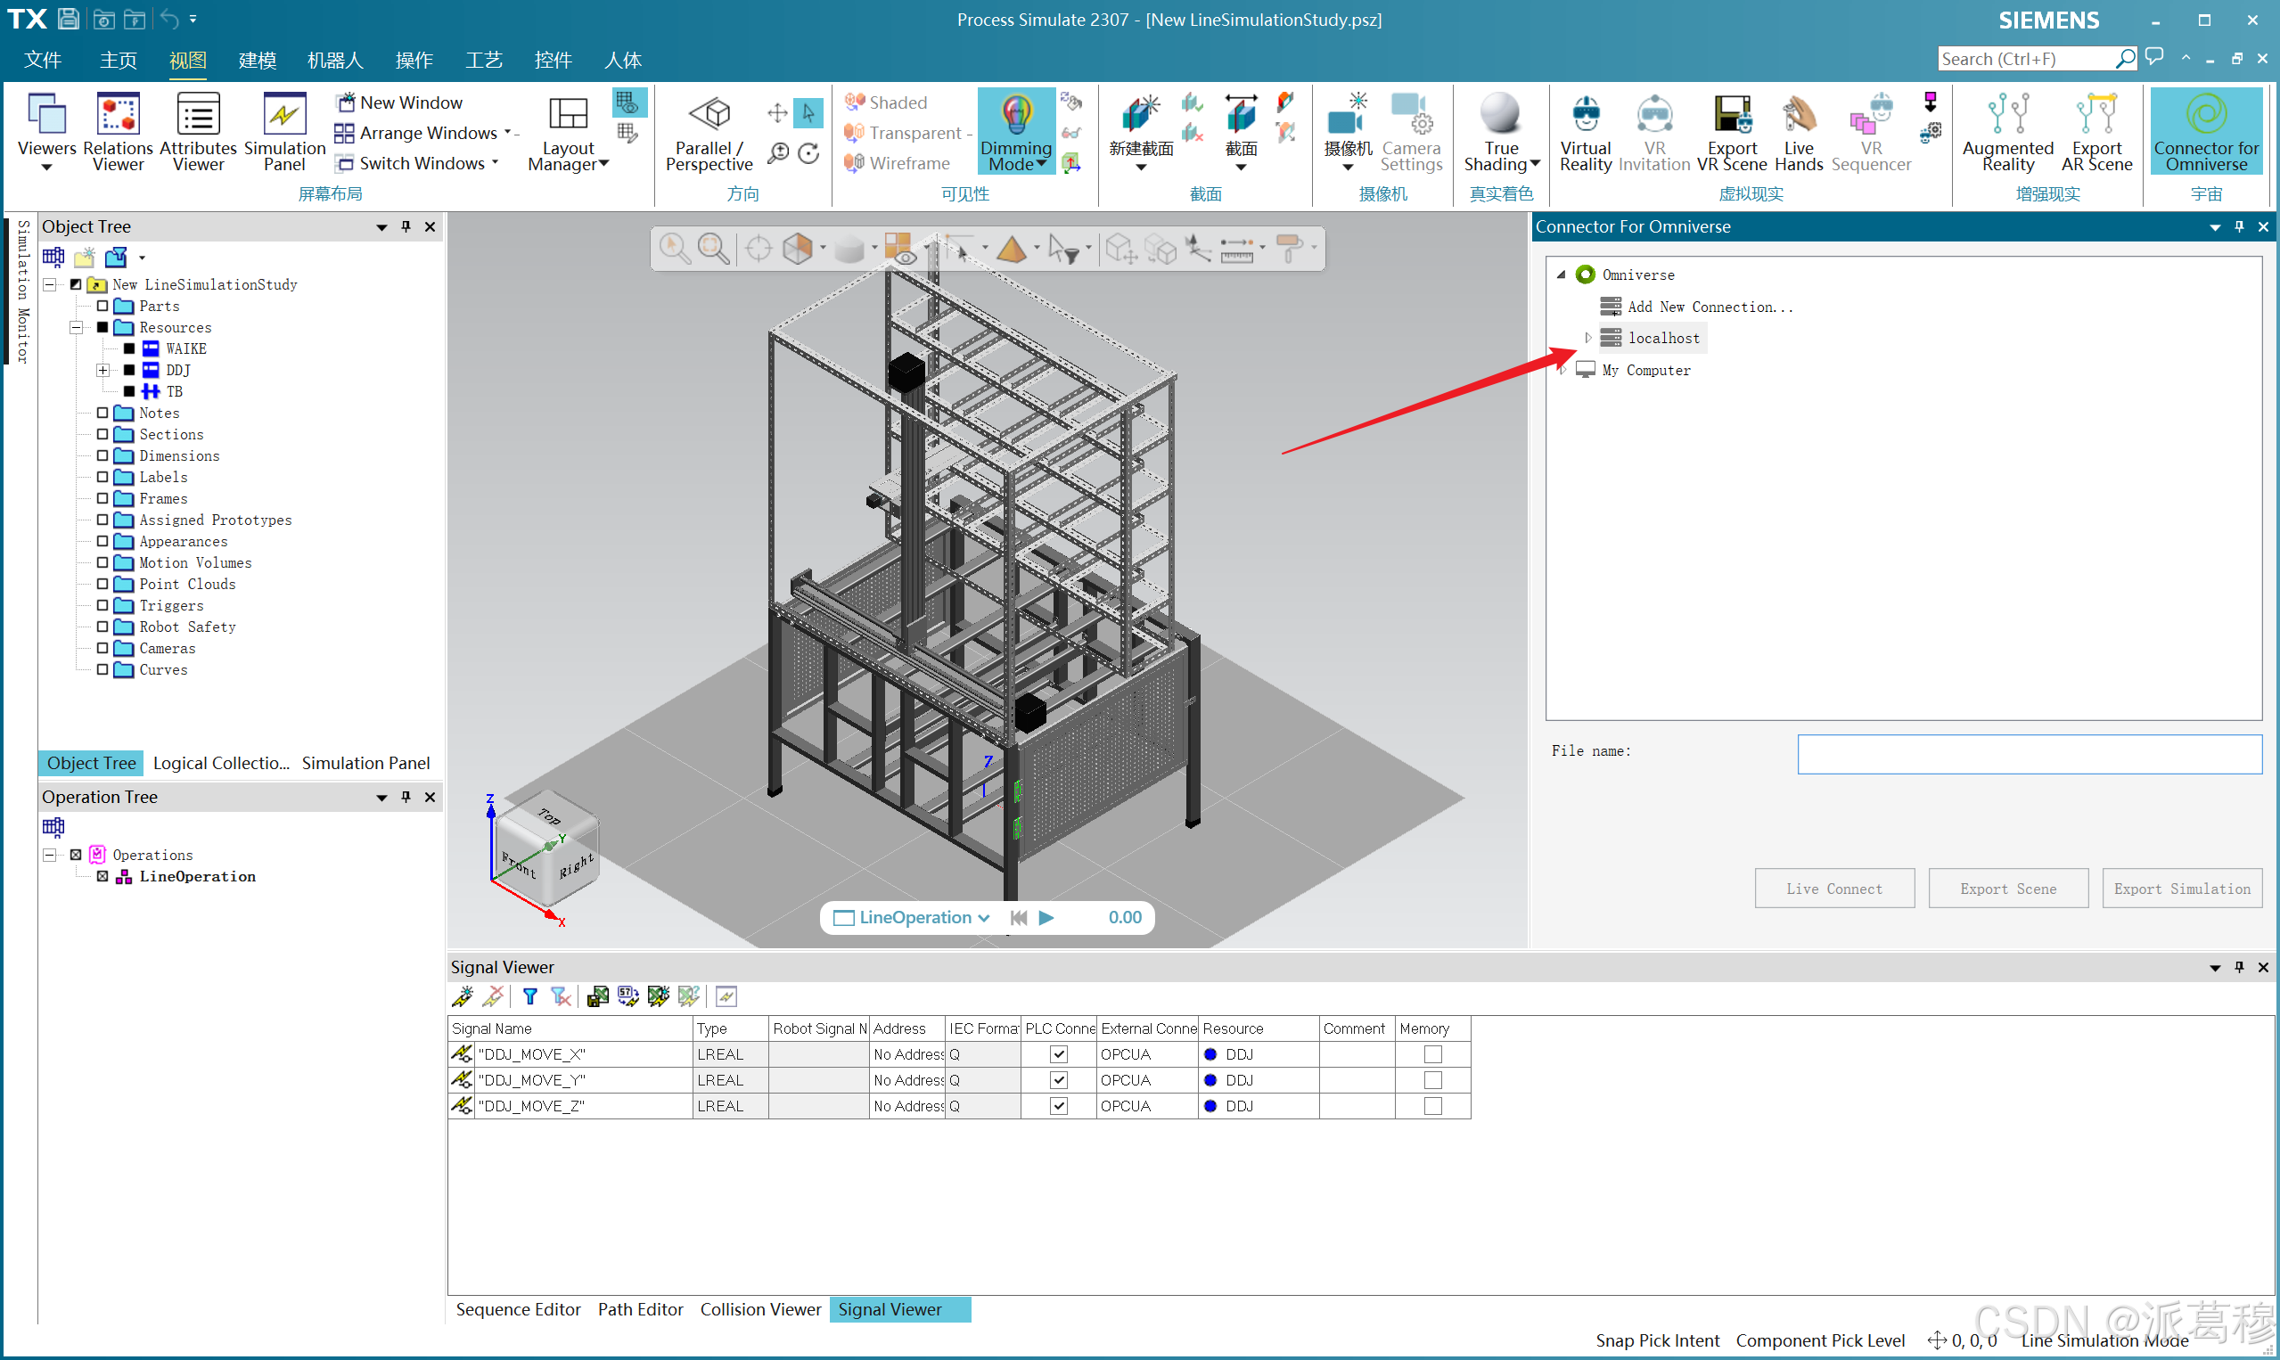Screen dimensions: 2280x1360
Task: Open the LineOperation dropdown selector
Action: (983, 917)
